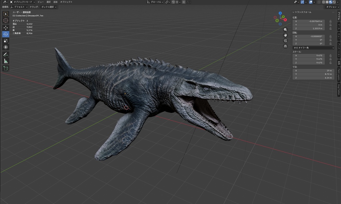Viewport: 341px width, 204px height.
Task: Click the hand pan icon in the viewport
Action: [285, 35]
